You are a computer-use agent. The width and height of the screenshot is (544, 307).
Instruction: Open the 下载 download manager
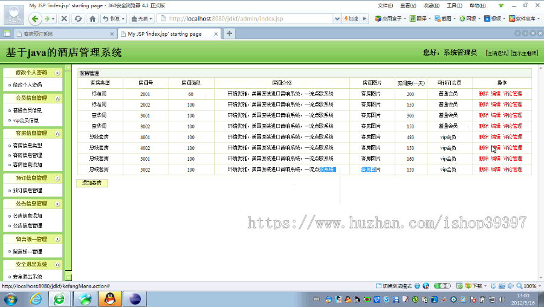point(476,286)
